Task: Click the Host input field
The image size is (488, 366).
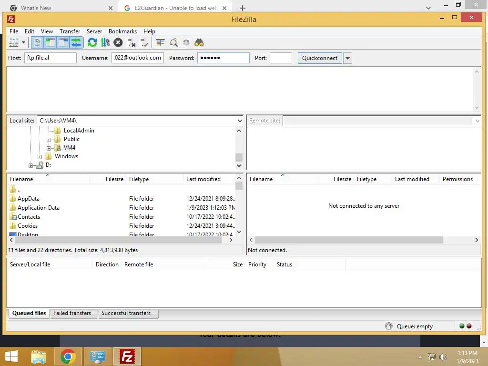Action: tap(51, 58)
